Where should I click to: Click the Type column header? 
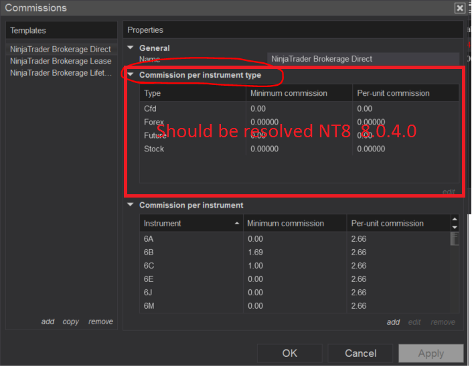(x=193, y=93)
